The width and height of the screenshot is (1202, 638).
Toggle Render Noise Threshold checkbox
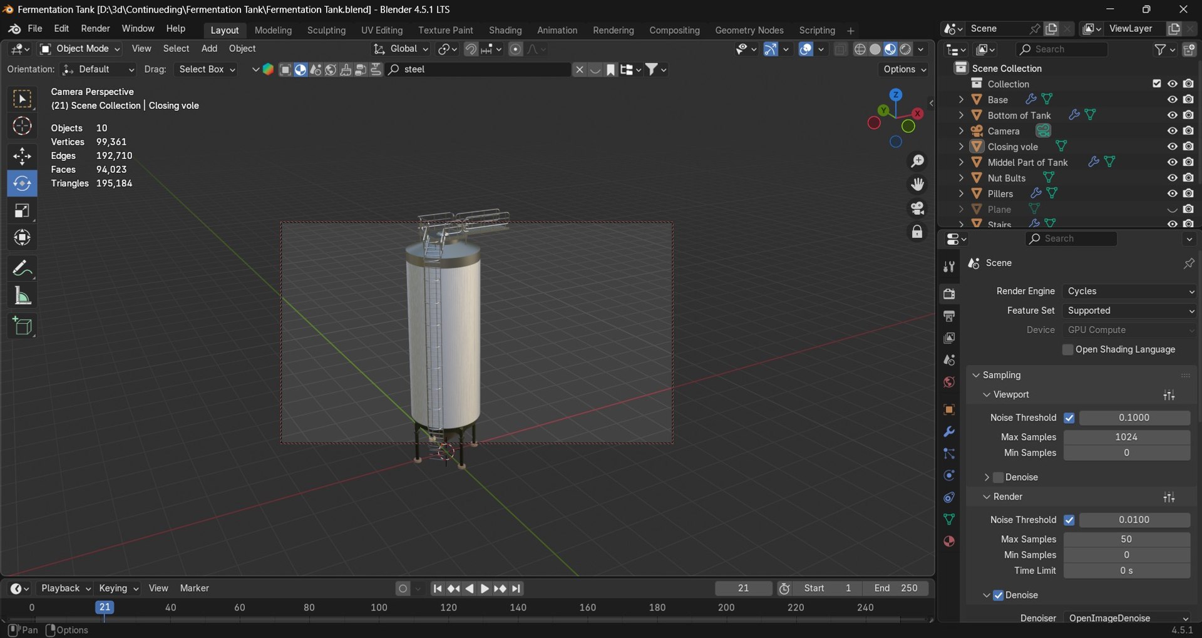click(1069, 520)
